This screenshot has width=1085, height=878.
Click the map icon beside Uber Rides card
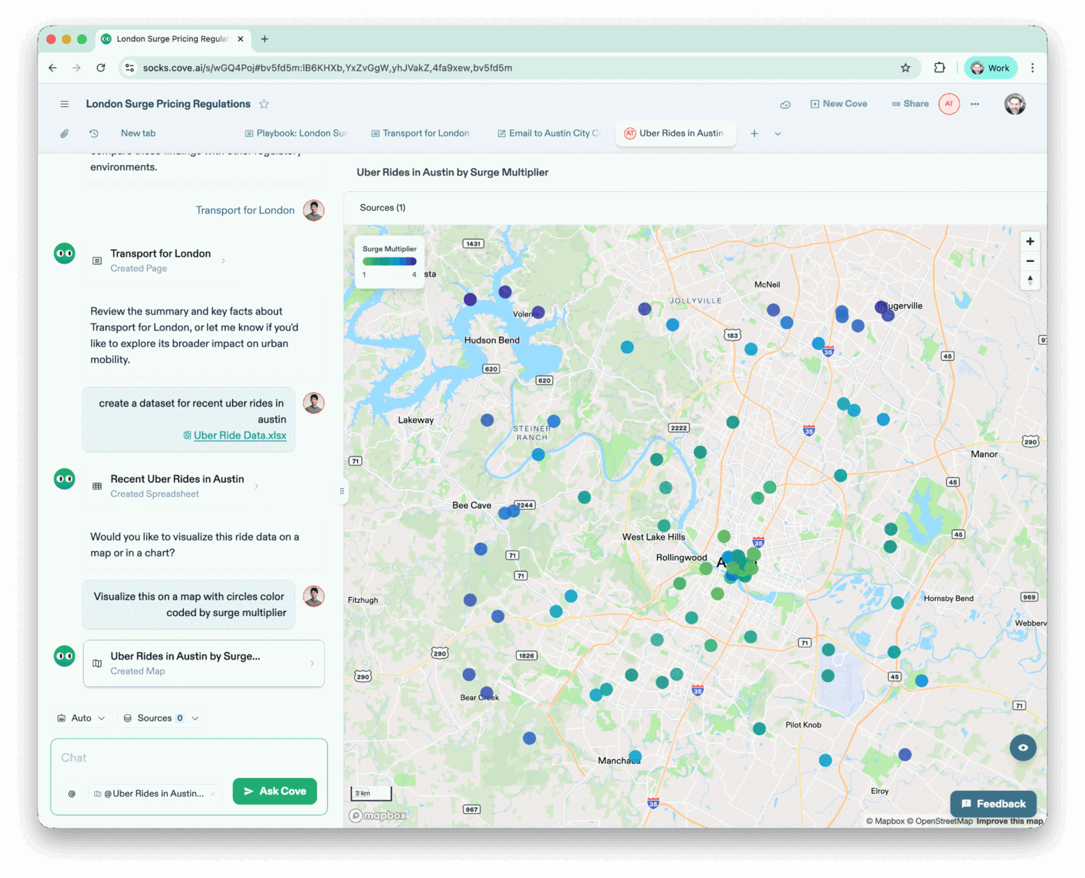coord(97,663)
